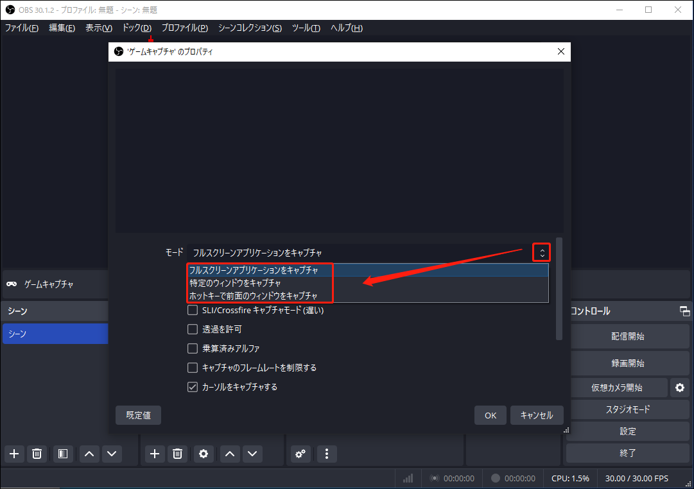The image size is (694, 489).
Task: Open audio mixer advanced properties gears icon
Action: (300, 454)
